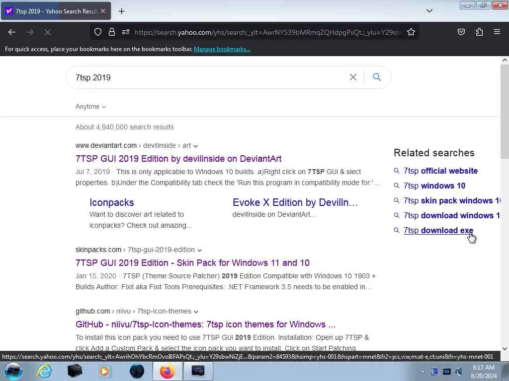Screen dimensions: 509x381
Task: Expand the github.com result options chevron
Action: (x=196, y=312)
